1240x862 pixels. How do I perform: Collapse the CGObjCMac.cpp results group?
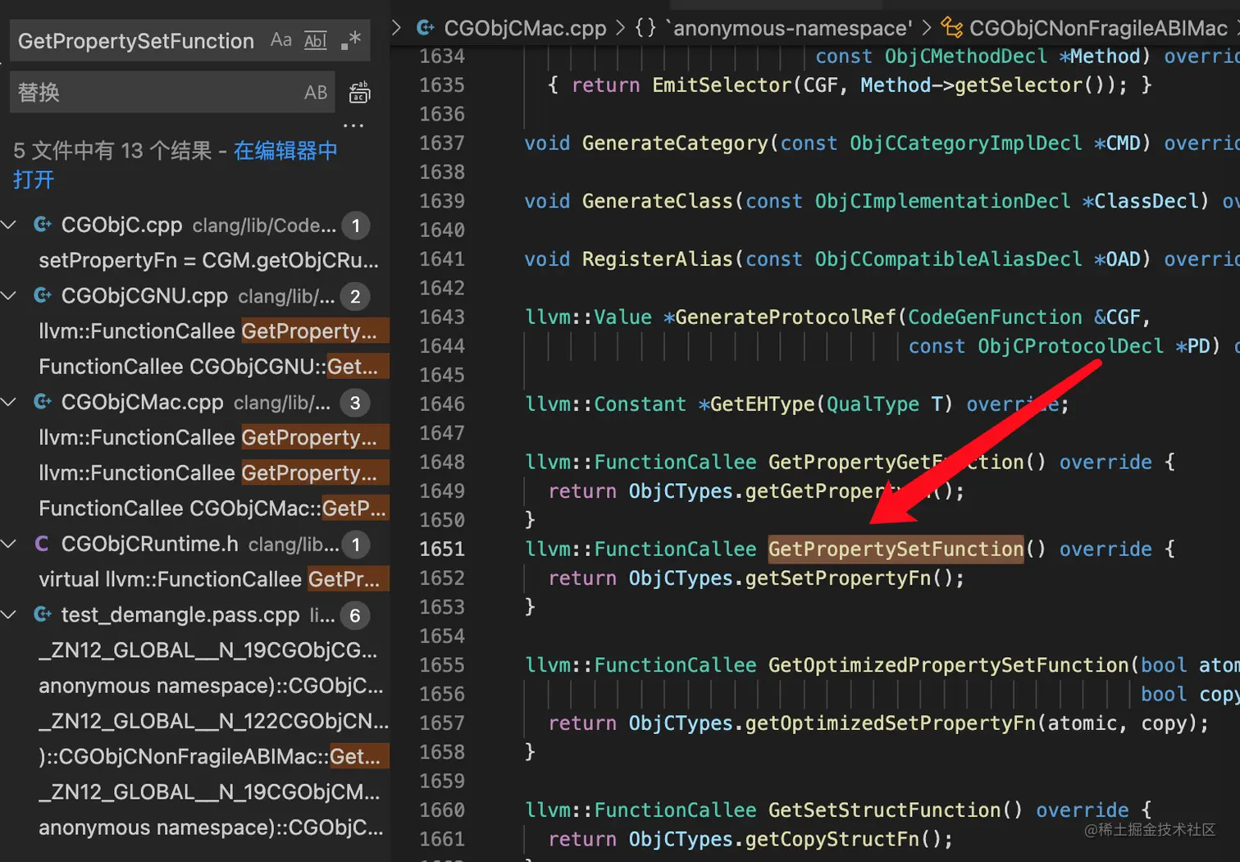pos(10,402)
